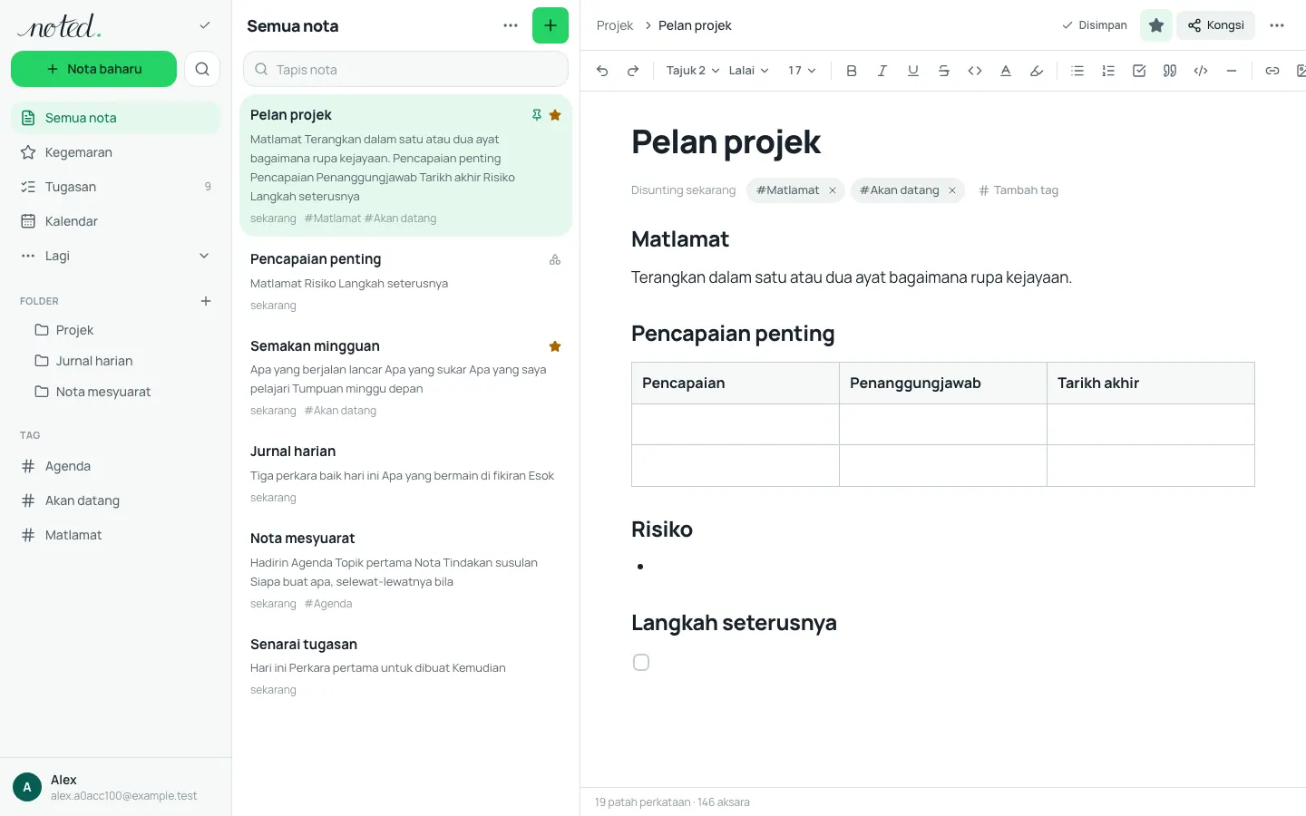The width and height of the screenshot is (1306, 816).
Task: Open Semua nota in the sidebar
Action: tap(116, 118)
